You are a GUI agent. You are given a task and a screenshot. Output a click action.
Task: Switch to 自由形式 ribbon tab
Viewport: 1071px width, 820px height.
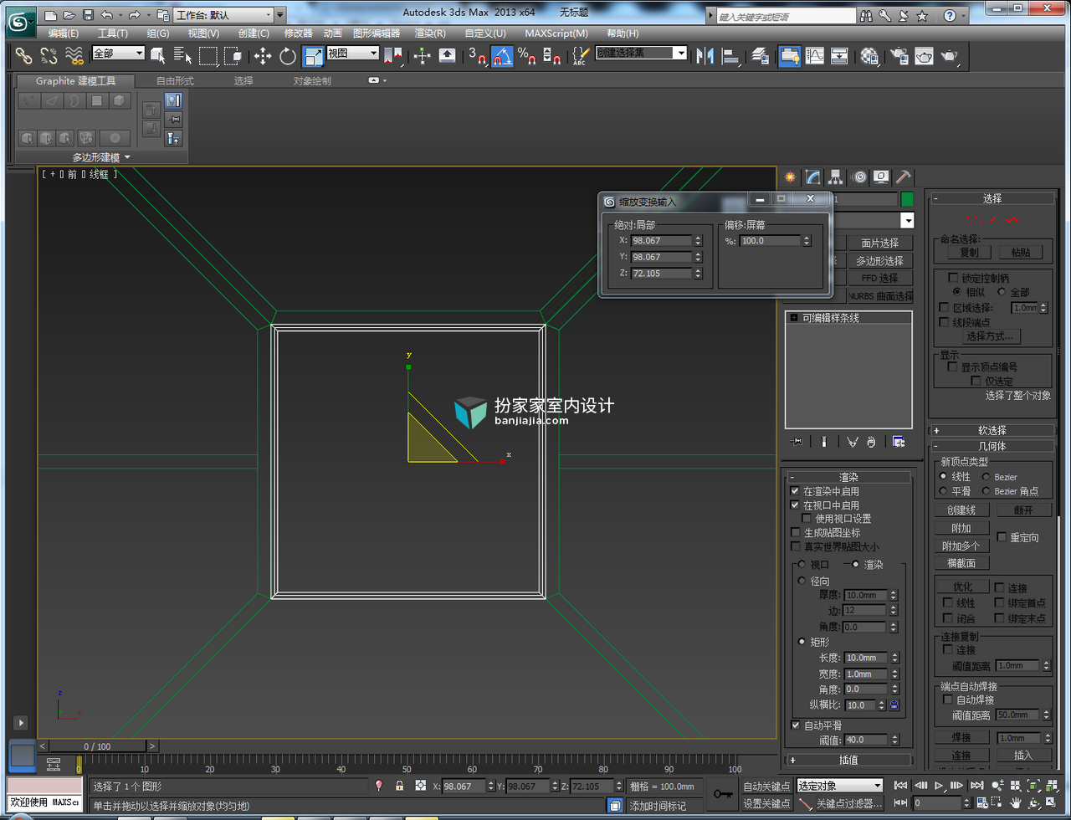coord(175,81)
